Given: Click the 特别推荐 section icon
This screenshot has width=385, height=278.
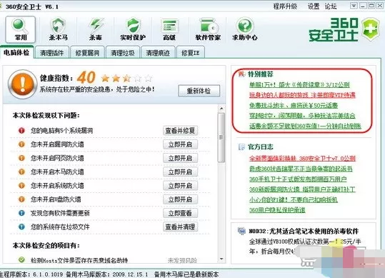Looking at the screenshot, I should point(242,74).
